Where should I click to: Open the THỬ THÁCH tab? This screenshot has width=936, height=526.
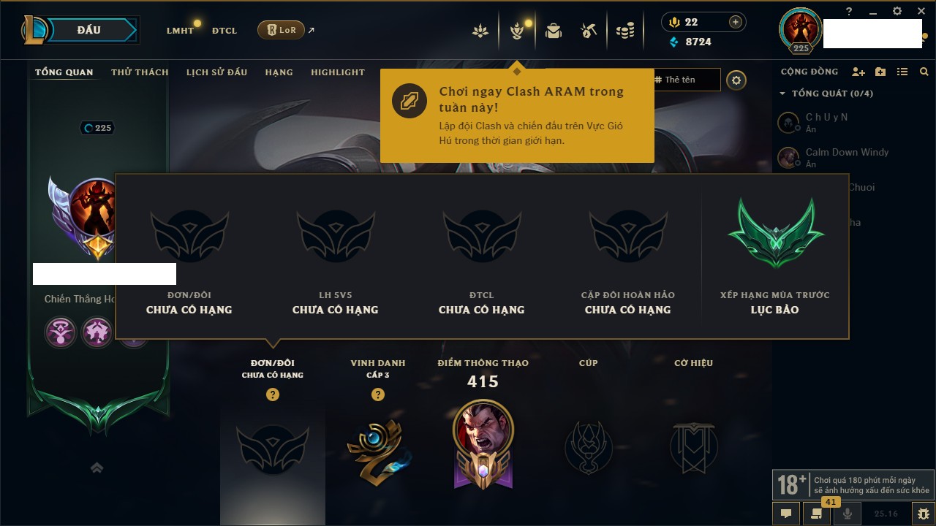pyautogui.click(x=140, y=72)
